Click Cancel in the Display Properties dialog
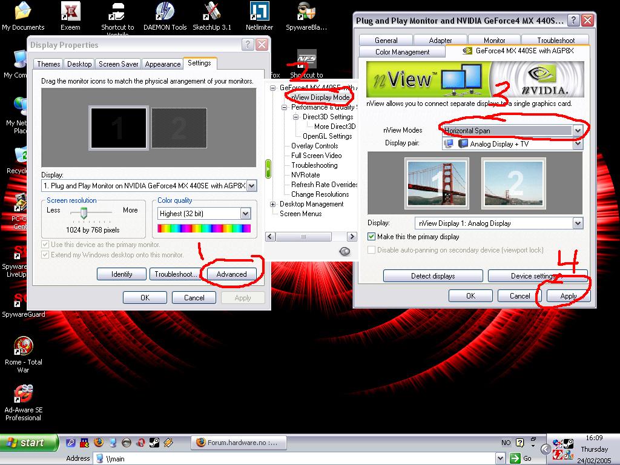The image size is (620, 465). click(194, 298)
